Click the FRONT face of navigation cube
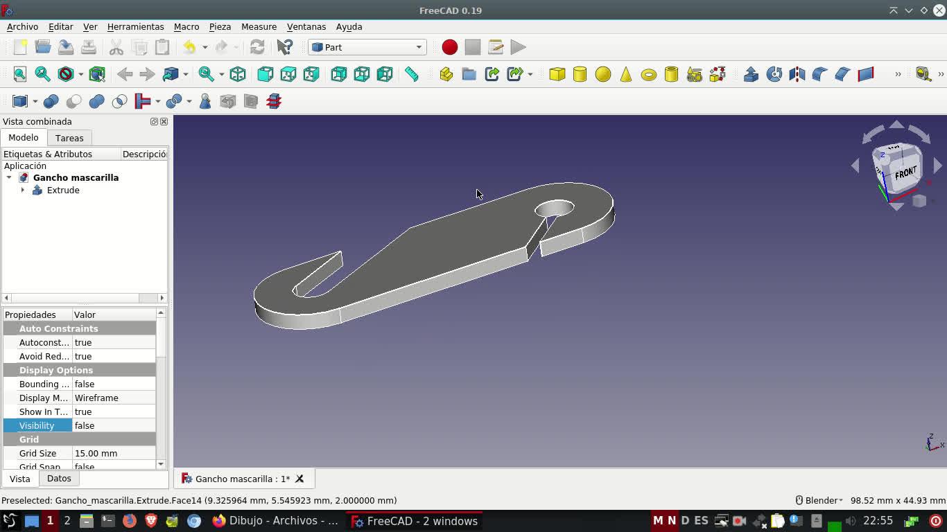 click(x=904, y=172)
